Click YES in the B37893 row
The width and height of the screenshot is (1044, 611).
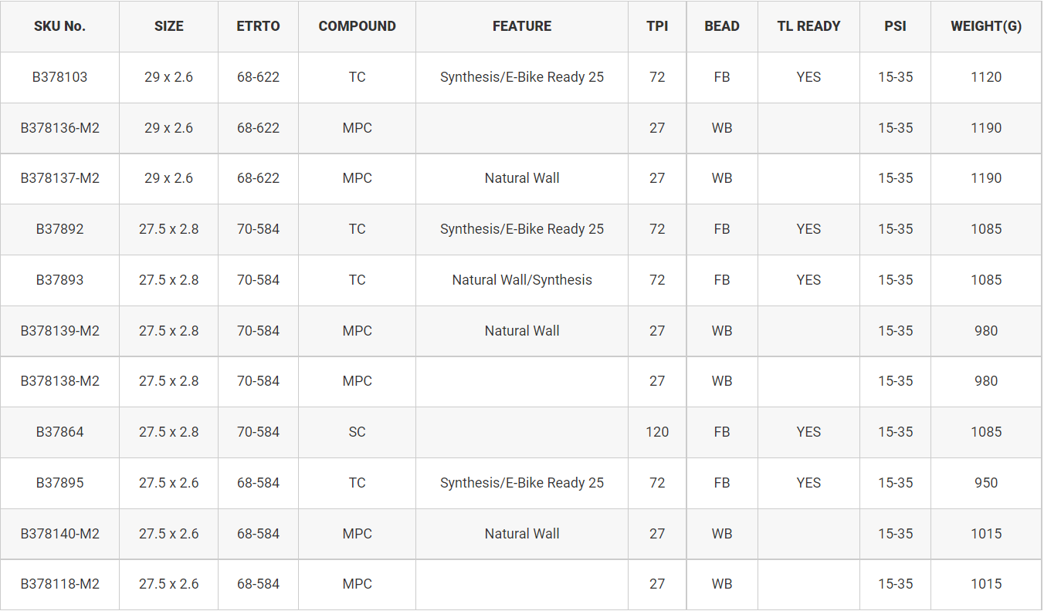point(808,280)
